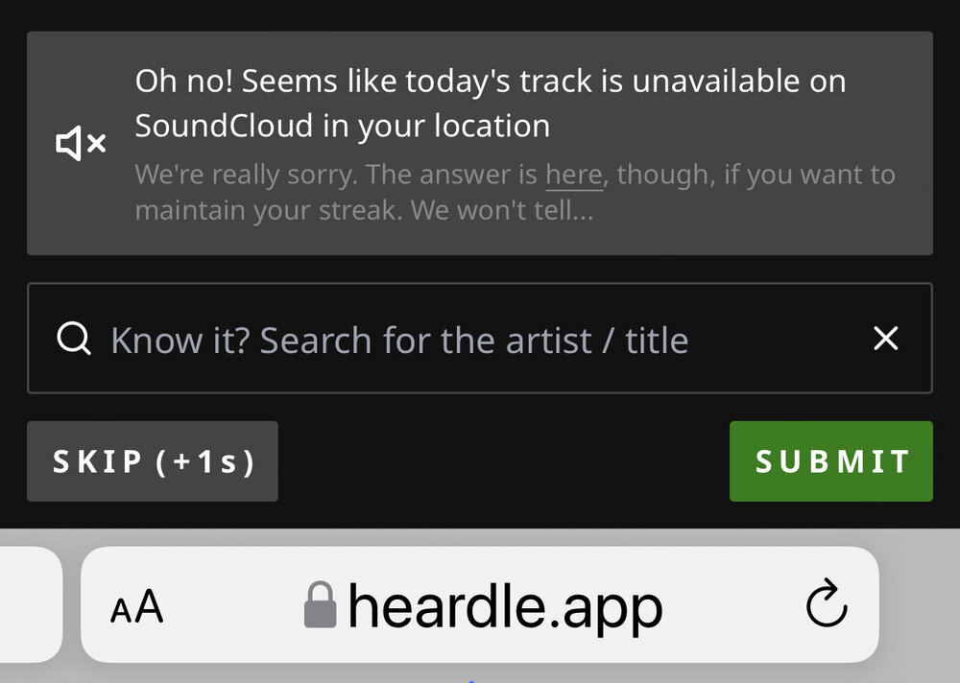Tap the heardle.app URL text
The width and height of the screenshot is (960, 683).
point(505,606)
